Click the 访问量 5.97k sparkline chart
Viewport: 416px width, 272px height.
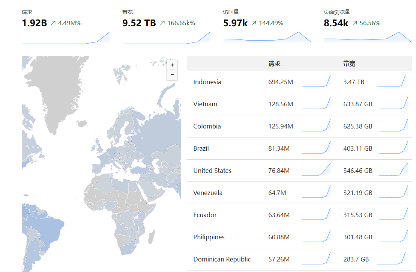267,37
